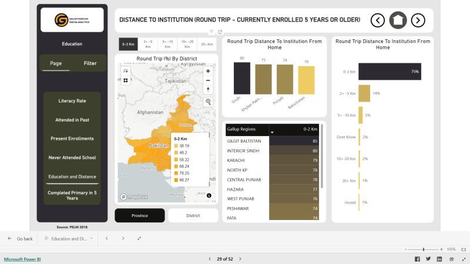Select the 0-2 Km distance filter
The image size is (470, 264).
127,44
